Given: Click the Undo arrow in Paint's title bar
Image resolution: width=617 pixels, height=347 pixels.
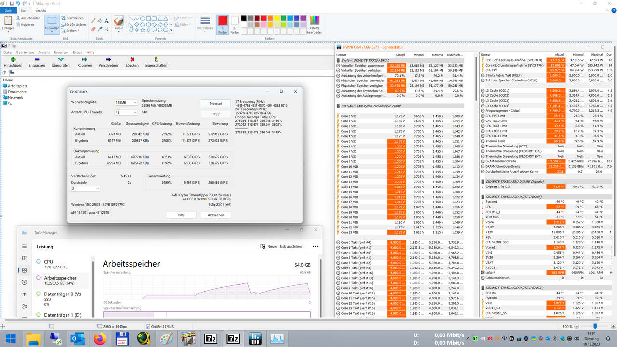Looking at the screenshot, I should pyautogui.click(x=18, y=3).
